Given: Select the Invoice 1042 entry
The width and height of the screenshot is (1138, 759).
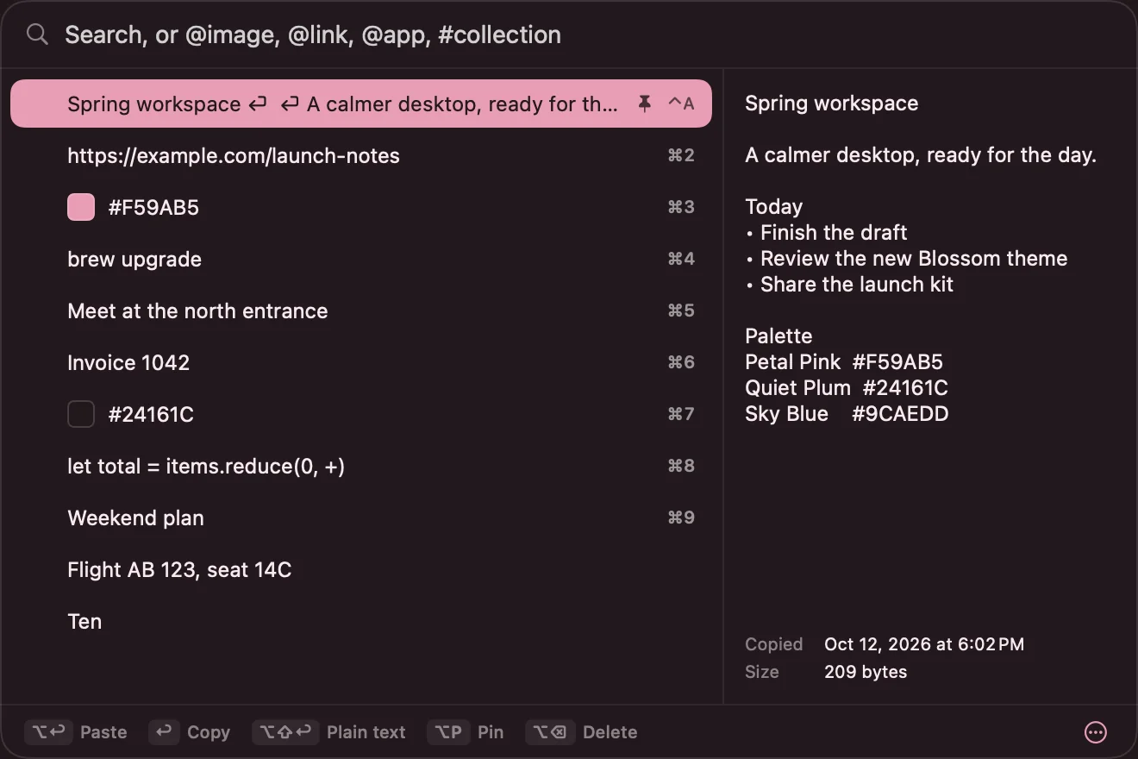Looking at the screenshot, I should pyautogui.click(x=361, y=362).
